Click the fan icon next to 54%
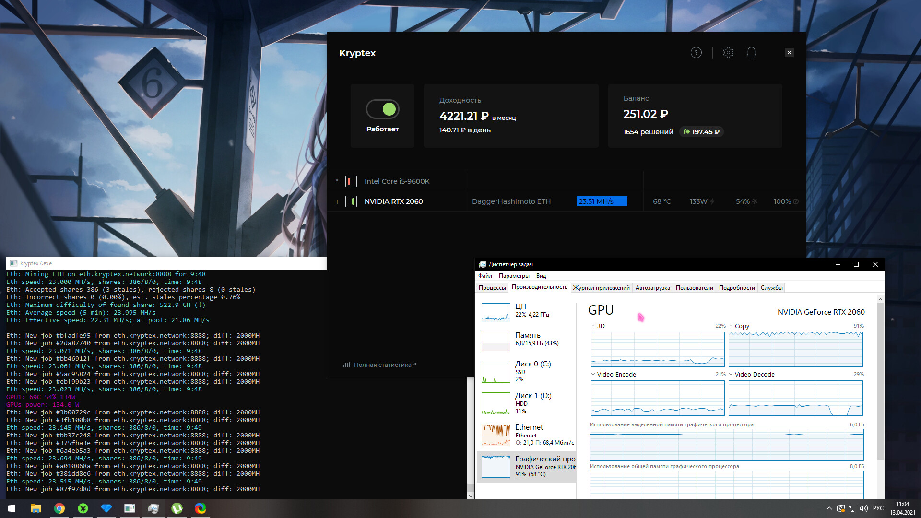 pyautogui.click(x=755, y=201)
